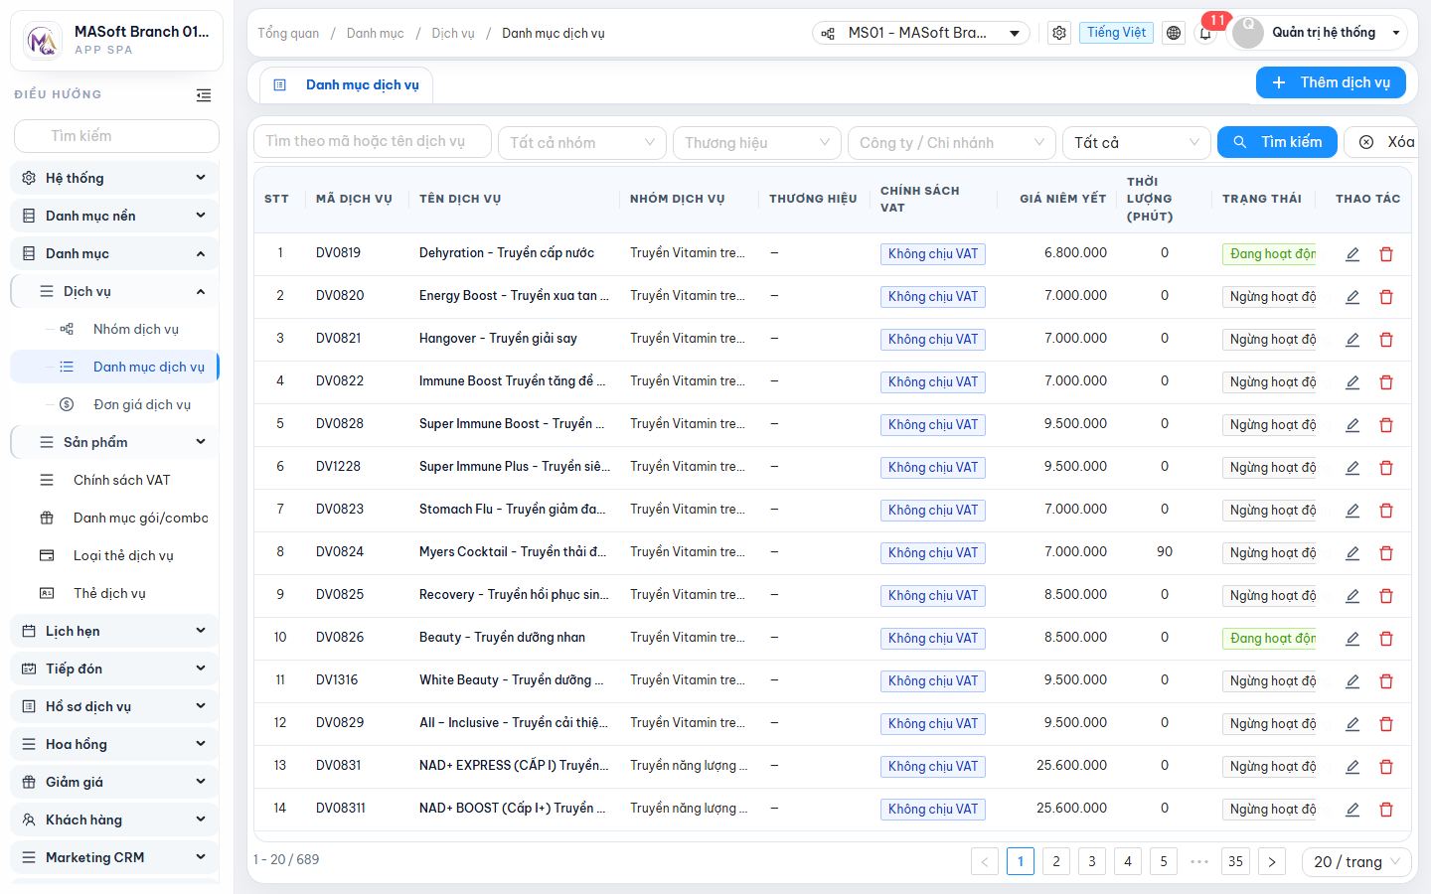Switch language via 'Tiếng Việt' tag
The image size is (1431, 894).
(1116, 33)
